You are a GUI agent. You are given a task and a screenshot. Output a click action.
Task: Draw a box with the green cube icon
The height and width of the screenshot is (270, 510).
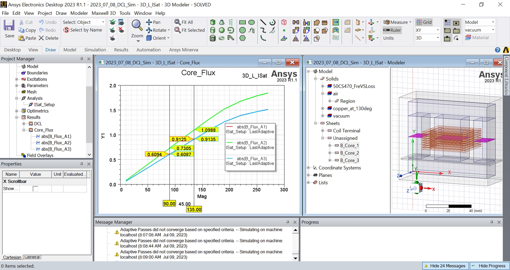click(212, 22)
